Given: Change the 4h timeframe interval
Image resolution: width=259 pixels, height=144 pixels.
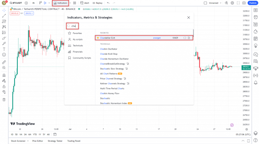Looking at the screenshot, I should (x=34, y=3).
